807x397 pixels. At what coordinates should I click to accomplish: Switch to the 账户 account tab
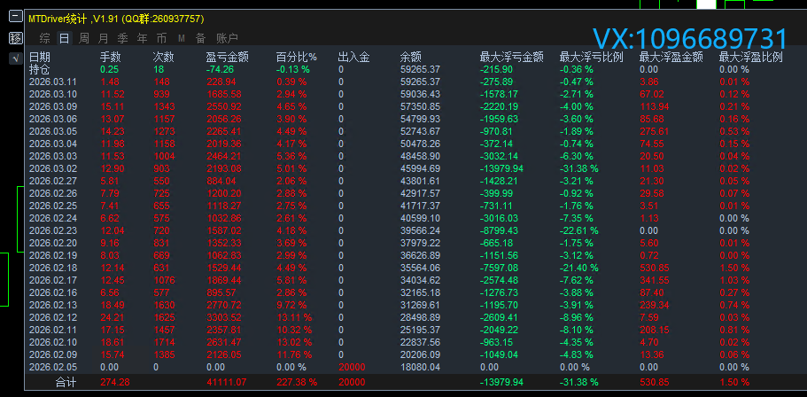pyautogui.click(x=227, y=38)
